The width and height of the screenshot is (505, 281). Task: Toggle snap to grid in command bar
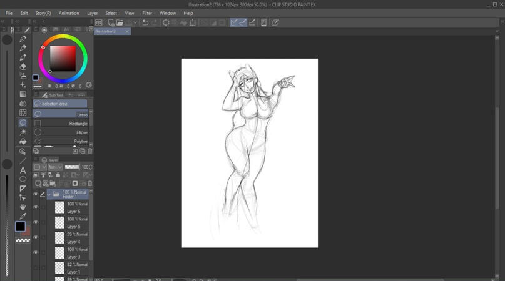(x=252, y=22)
